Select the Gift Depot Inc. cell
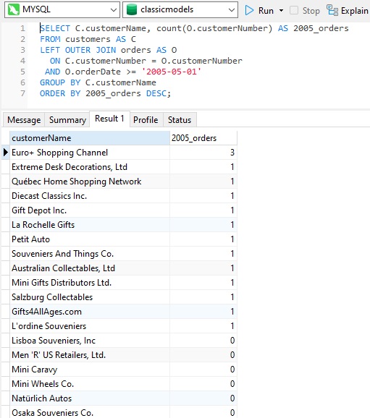 coord(90,210)
